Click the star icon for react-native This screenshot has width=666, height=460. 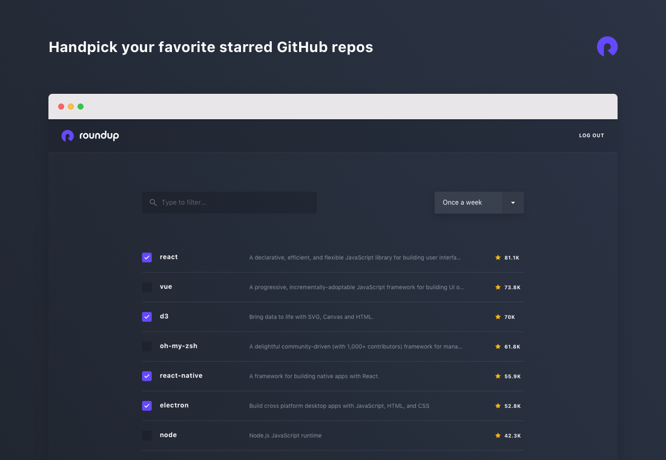(x=498, y=376)
